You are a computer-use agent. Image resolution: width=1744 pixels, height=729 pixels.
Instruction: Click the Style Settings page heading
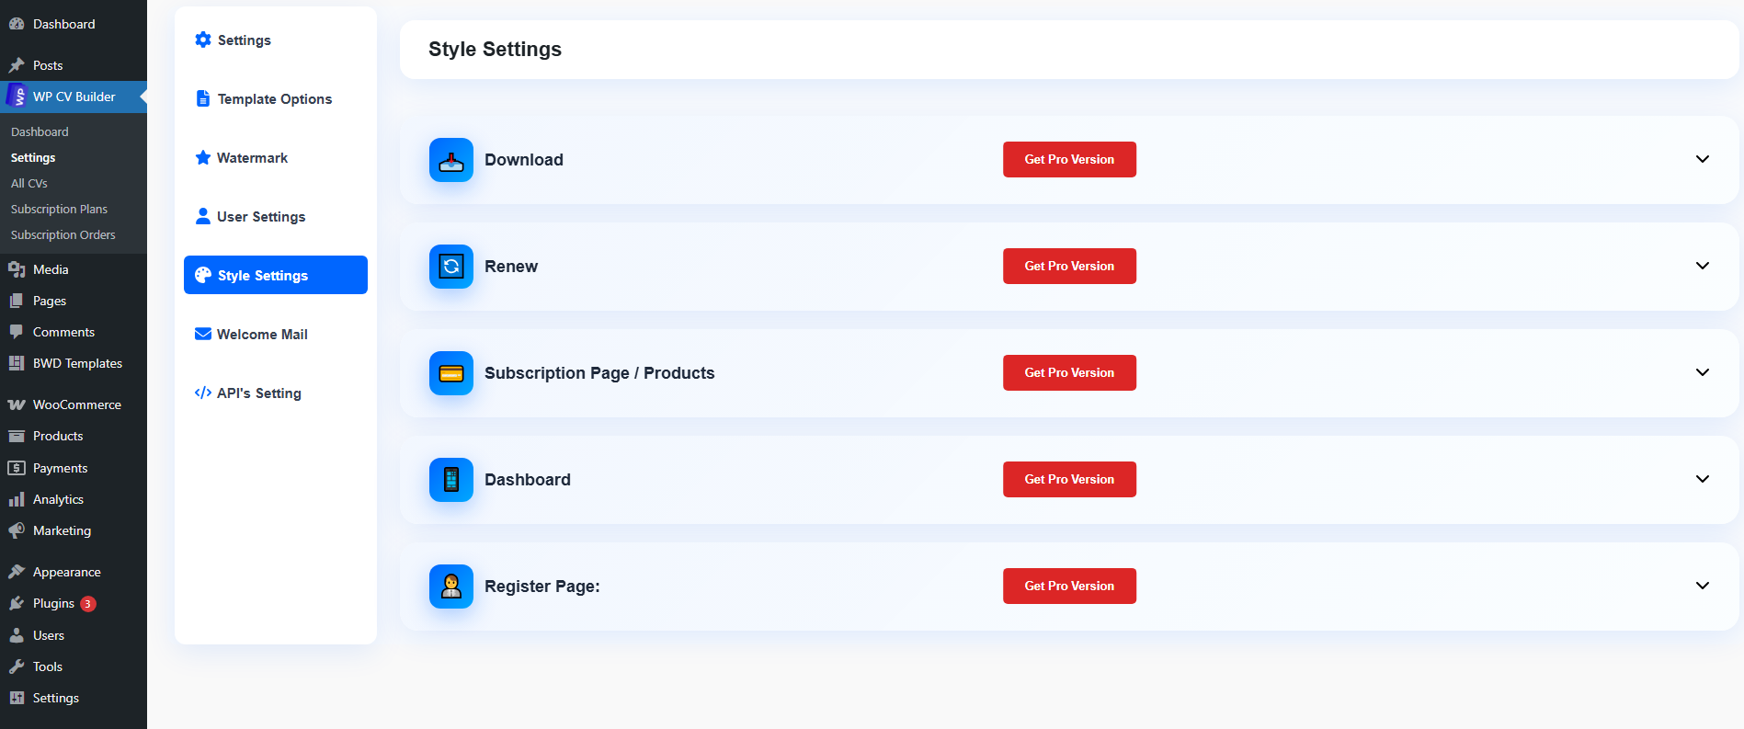(x=495, y=50)
